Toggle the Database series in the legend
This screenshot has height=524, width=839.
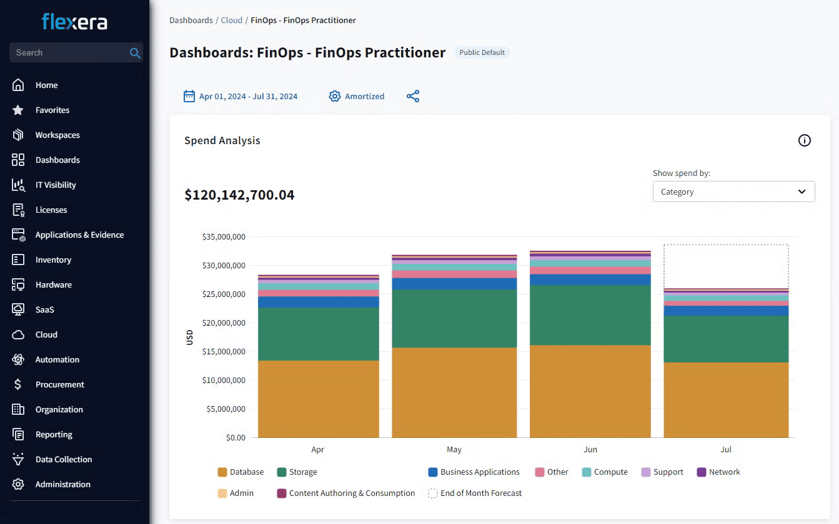(241, 472)
